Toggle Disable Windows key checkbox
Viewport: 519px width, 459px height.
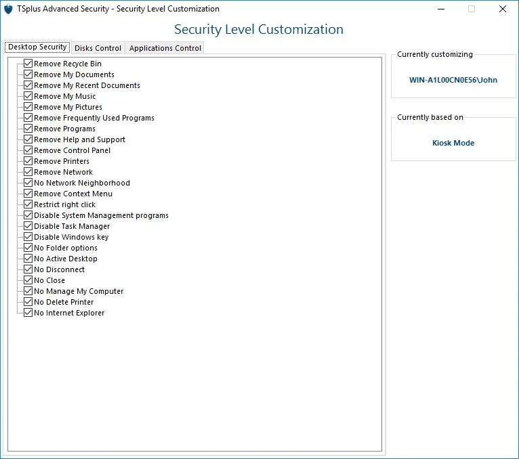pos(28,237)
